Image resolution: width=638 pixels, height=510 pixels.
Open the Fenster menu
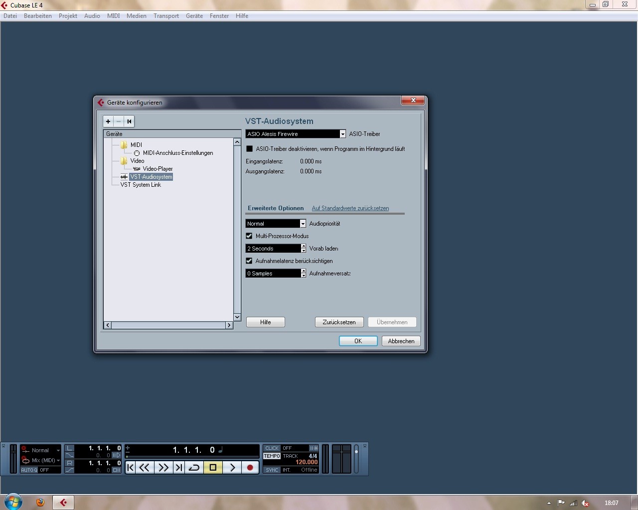[219, 16]
